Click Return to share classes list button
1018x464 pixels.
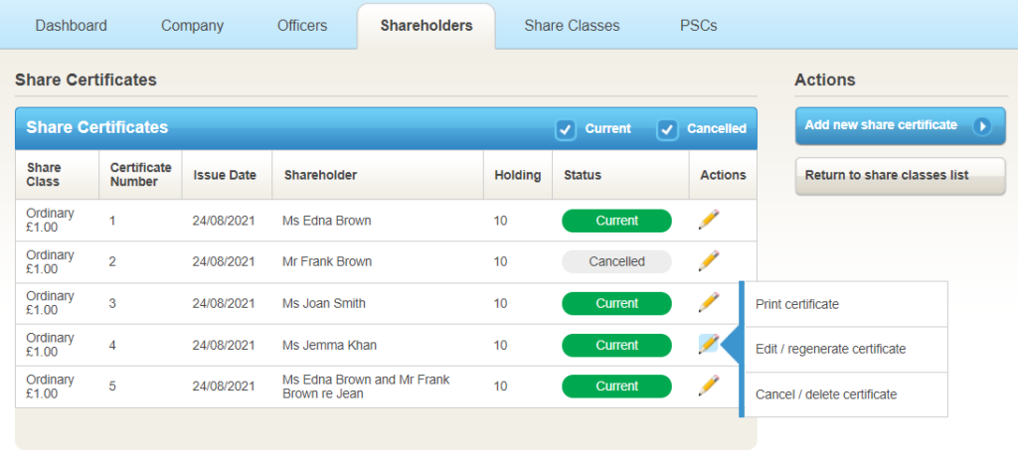pyautogui.click(x=900, y=176)
